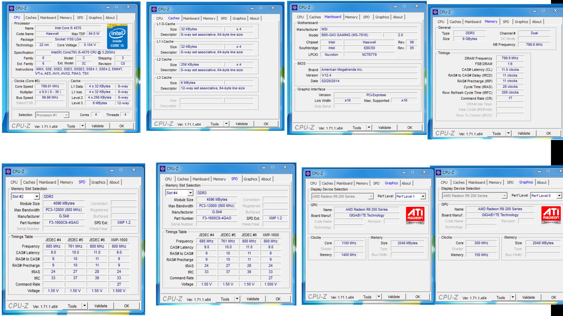Open Tools dropdown arrow in Memory window
The image size is (563, 316).
coord(508,133)
